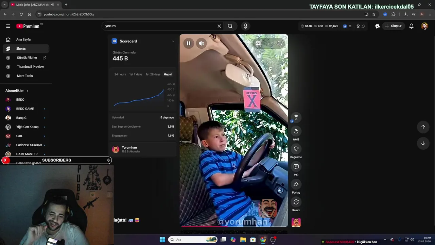
Task: Open the Short's channel avatar thumbnail
Action: pos(296,222)
